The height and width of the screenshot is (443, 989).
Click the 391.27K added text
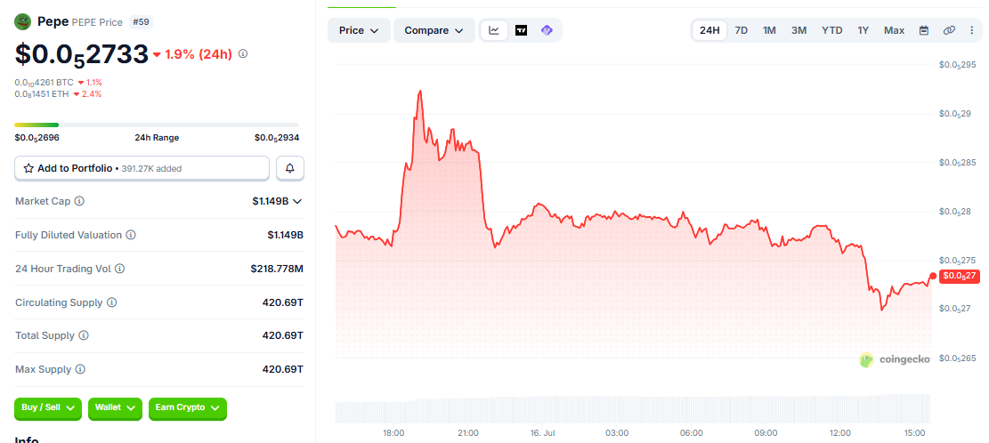(x=152, y=169)
